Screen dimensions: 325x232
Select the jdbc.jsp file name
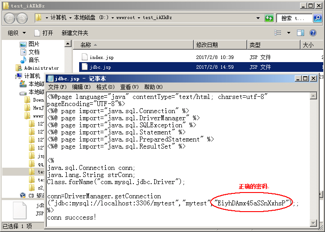[x=100, y=67]
